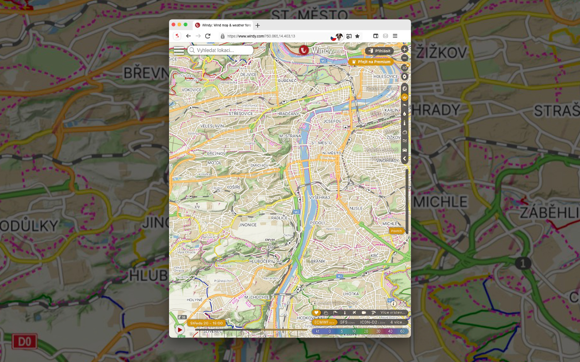Viewport: 580px width, 362px height.
Task: Expand Více vrstev more layers
Action: 393,313
